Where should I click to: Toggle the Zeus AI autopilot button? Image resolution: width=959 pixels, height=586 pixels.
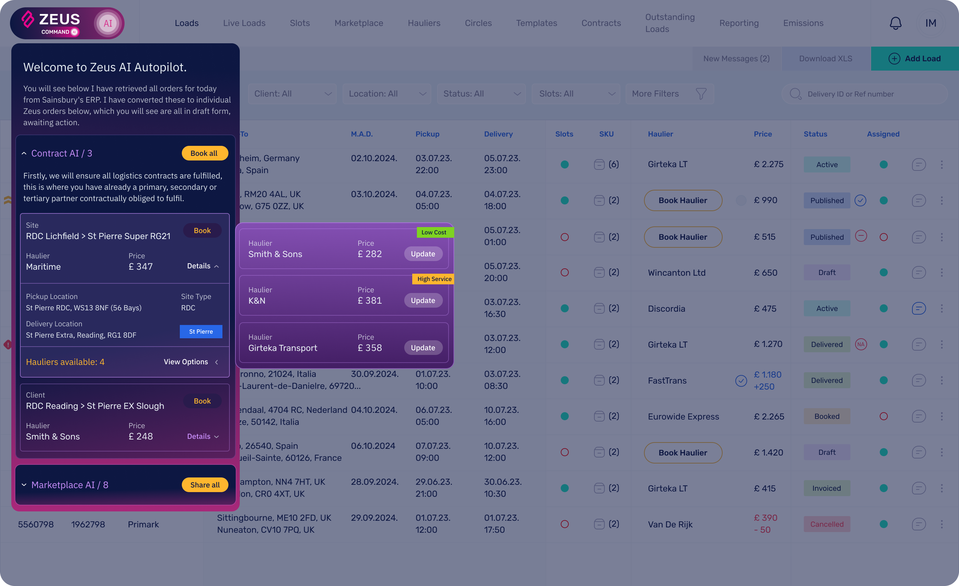(x=108, y=23)
